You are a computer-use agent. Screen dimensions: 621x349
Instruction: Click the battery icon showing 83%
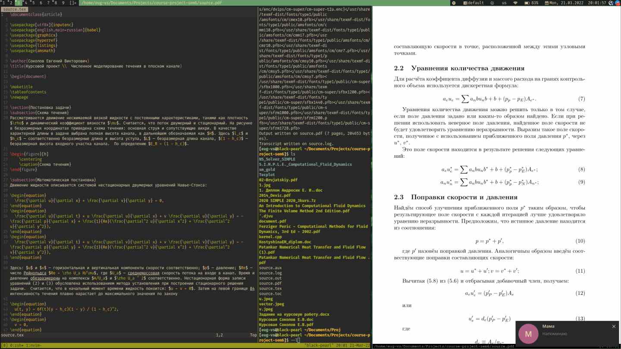point(526,3)
